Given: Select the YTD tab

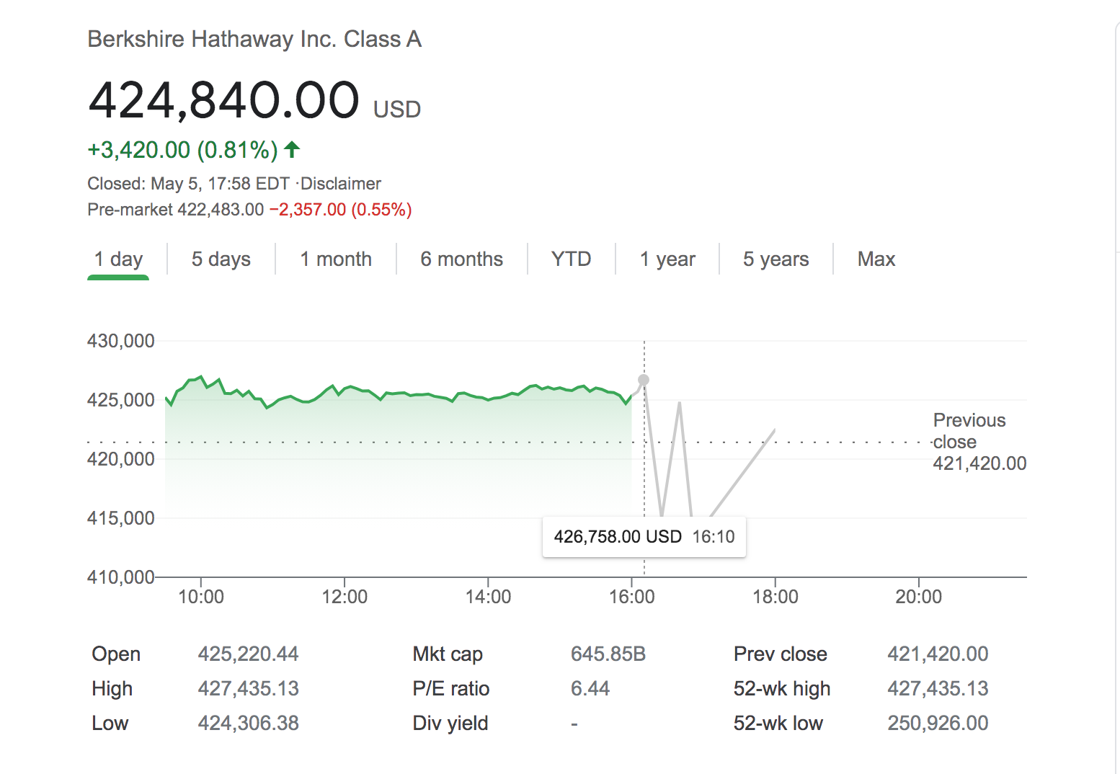Looking at the screenshot, I should coord(571,259).
